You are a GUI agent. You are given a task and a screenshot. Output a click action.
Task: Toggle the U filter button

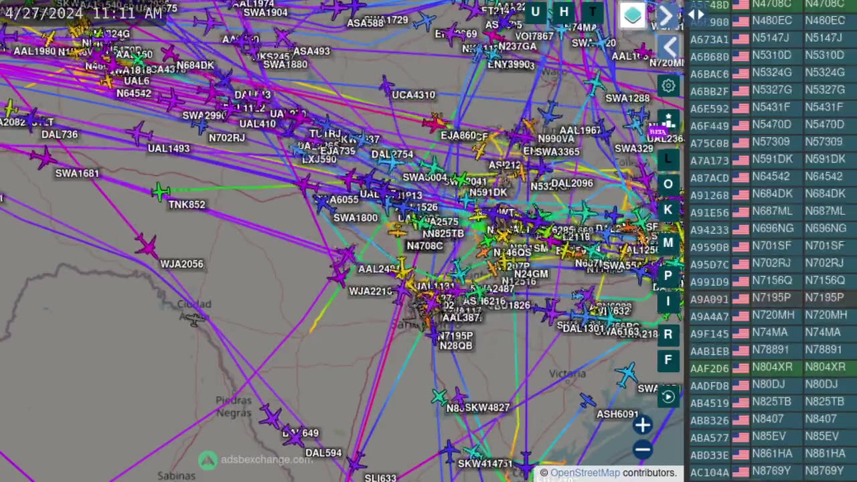(536, 12)
